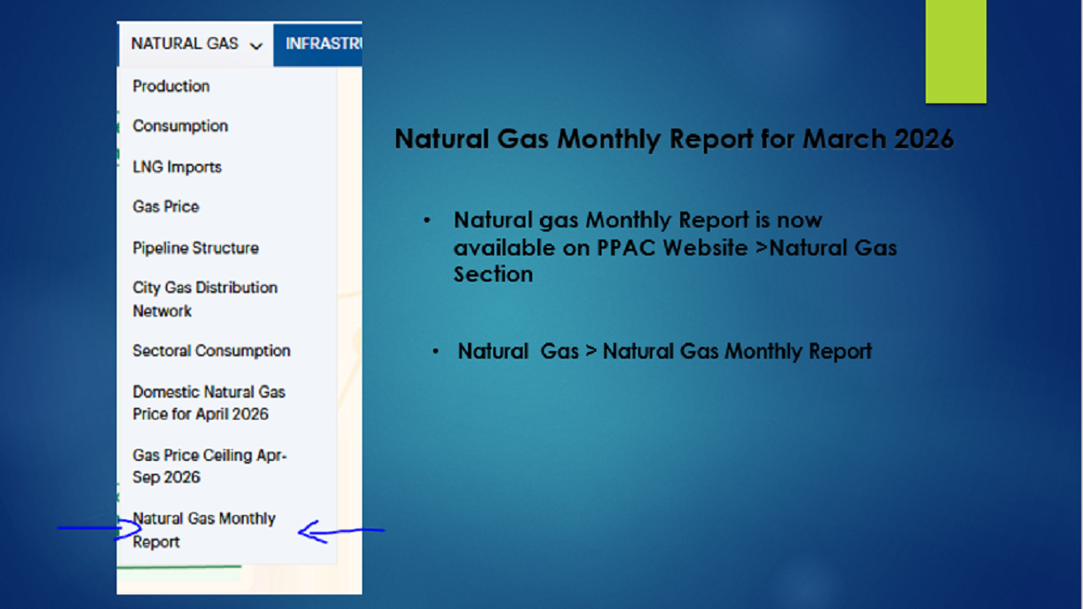Click the slide title about March 2026
1083x609 pixels.
point(673,139)
